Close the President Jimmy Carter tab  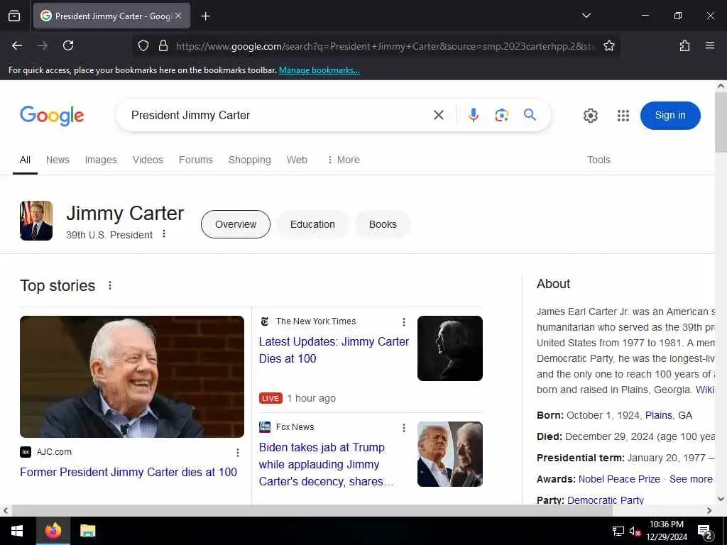pos(178,16)
